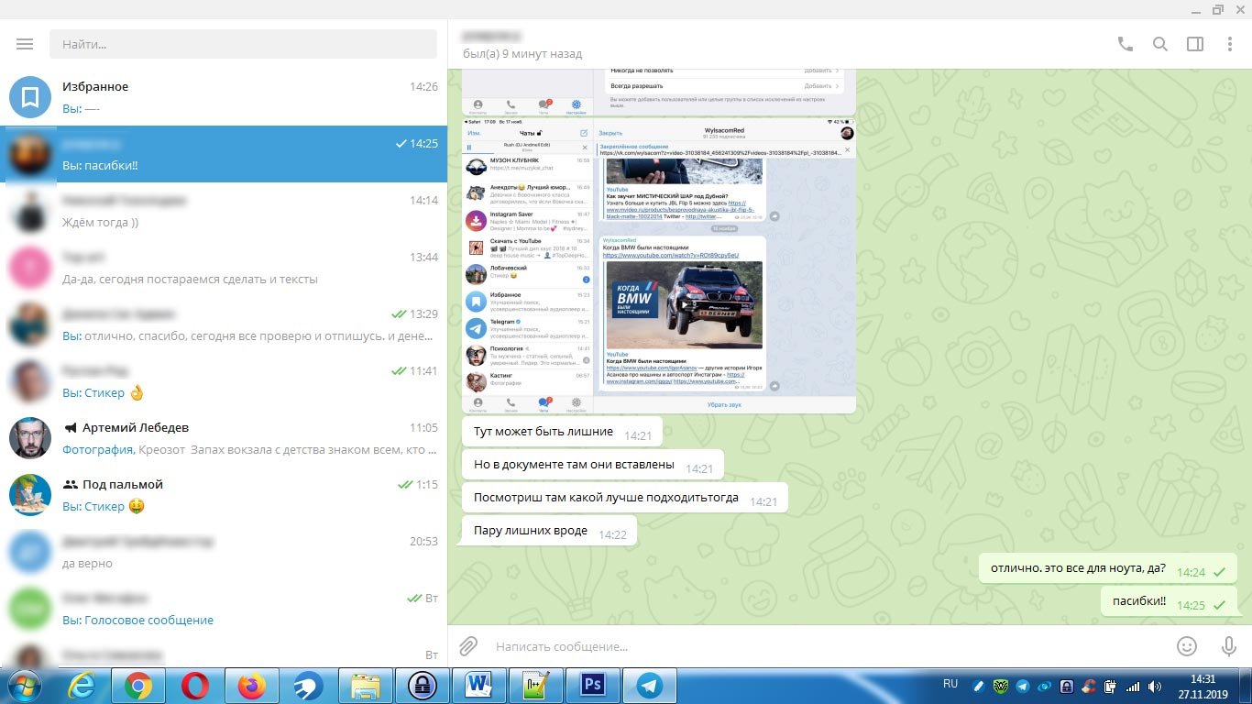This screenshot has height=704, width=1252.
Task: Open chat with Голосовое сообщение preview
Action: (224, 609)
